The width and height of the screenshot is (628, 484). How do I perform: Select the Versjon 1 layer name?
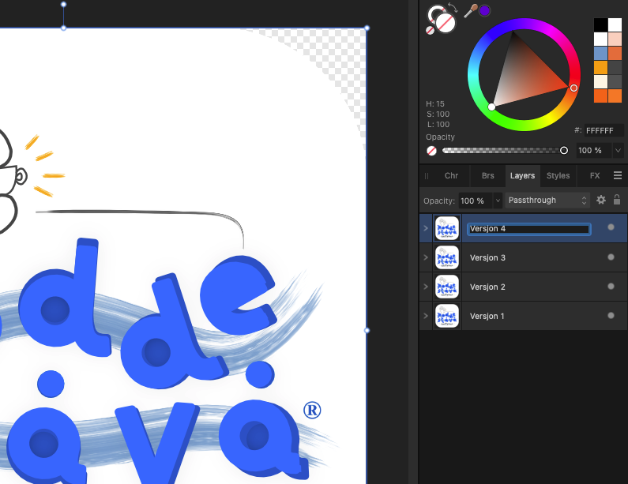(x=487, y=316)
